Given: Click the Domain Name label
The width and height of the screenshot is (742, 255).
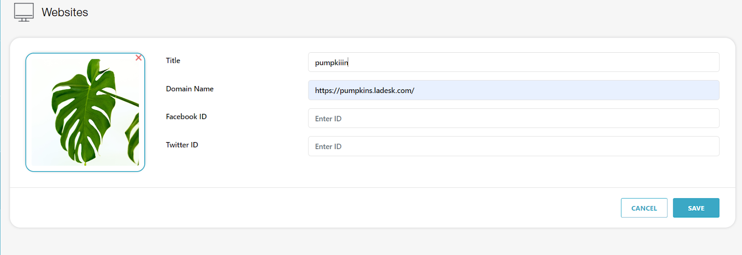Looking at the screenshot, I should [190, 89].
